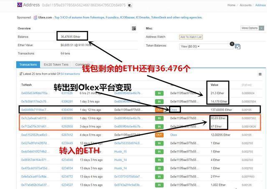Open sender address 0x9743a299c9a83b
This screenshot has height=189, width=267.
tap(128, 185)
